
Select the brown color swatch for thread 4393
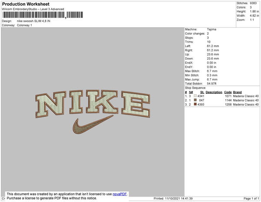195,104
